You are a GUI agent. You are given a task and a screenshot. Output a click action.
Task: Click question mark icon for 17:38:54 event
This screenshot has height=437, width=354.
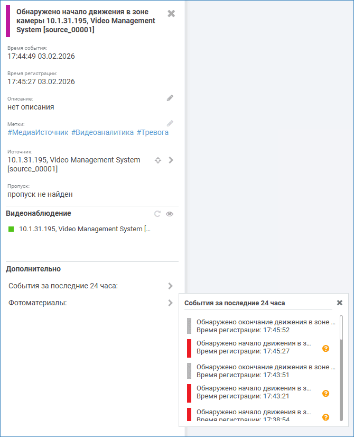click(x=325, y=417)
